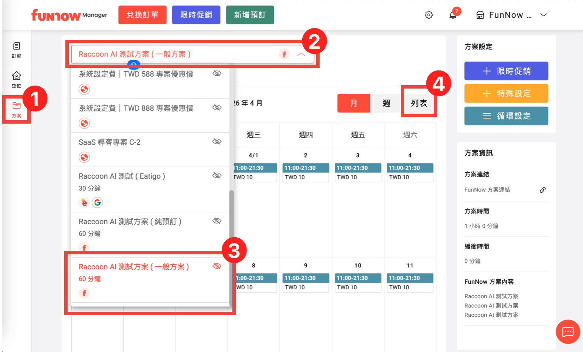
Task: Switch to the 週 week view tab
Action: (386, 103)
